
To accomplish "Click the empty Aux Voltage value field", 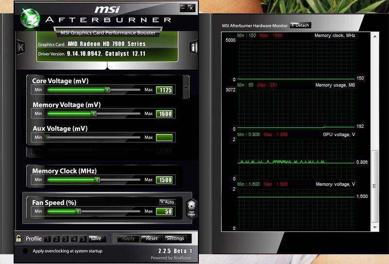I will (x=164, y=138).
